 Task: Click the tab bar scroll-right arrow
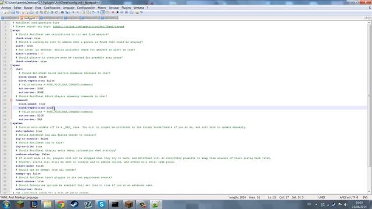370,17
